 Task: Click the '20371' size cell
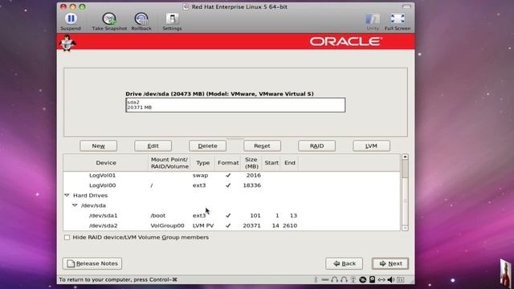pos(251,226)
